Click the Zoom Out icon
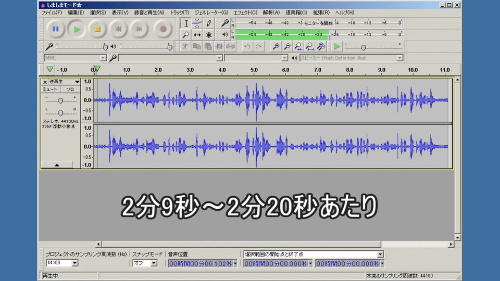The width and height of the screenshot is (500, 281). click(287, 46)
